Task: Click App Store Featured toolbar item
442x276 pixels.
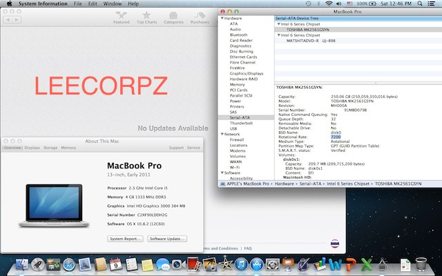Action: click(x=122, y=17)
